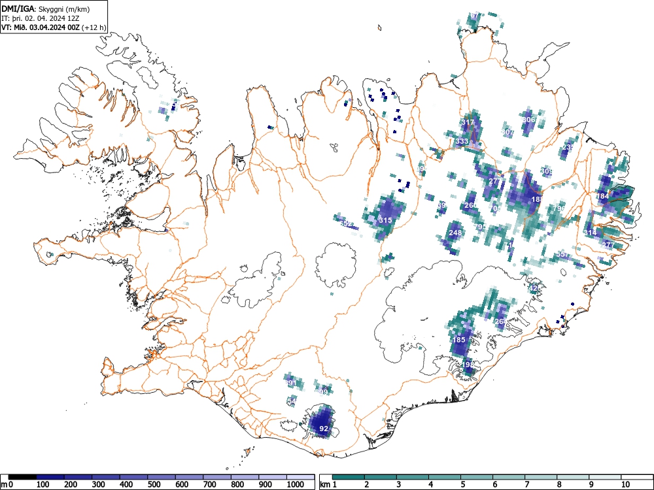Click visibility value 309 on map
This screenshot has width=654, height=490.
click(546, 171)
